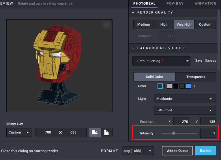Swap width and height via the X icon
The height and width of the screenshot is (160, 221).
click(x=61, y=132)
